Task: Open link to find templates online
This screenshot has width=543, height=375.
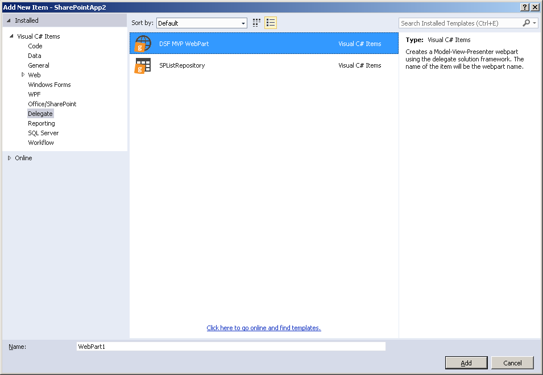Action: [263, 328]
